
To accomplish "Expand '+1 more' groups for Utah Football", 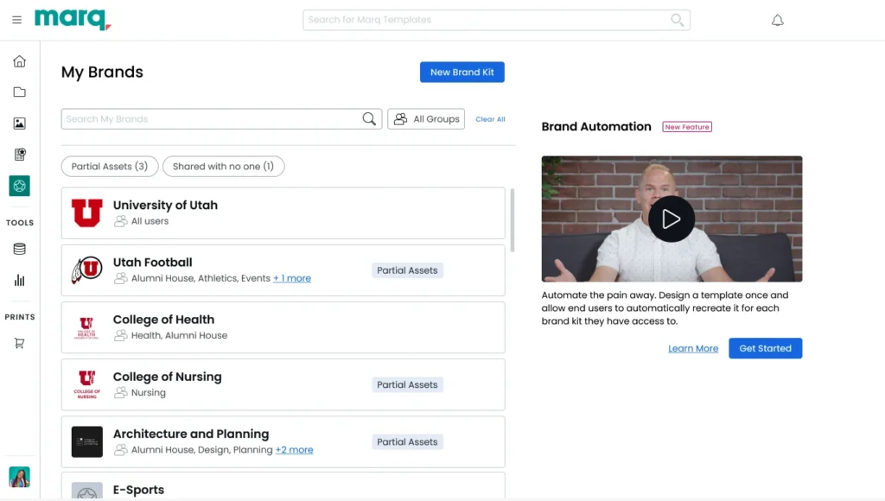I will click(x=292, y=279).
